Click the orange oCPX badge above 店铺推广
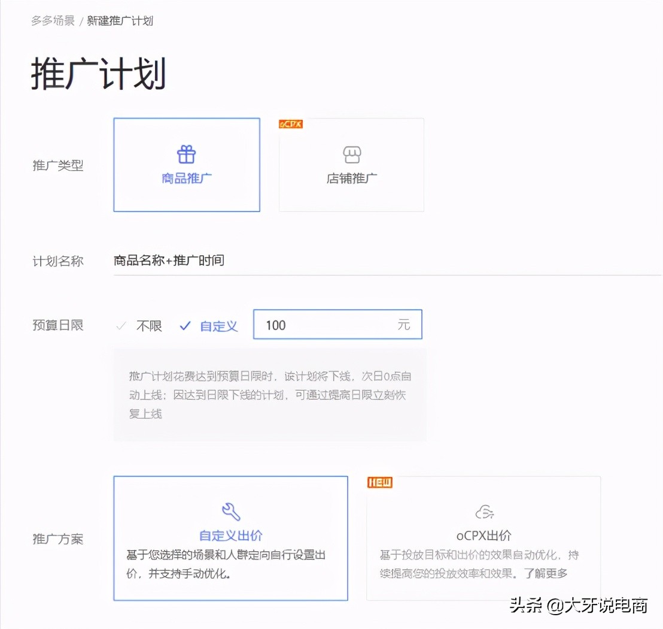This screenshot has width=663, height=629. [290, 124]
